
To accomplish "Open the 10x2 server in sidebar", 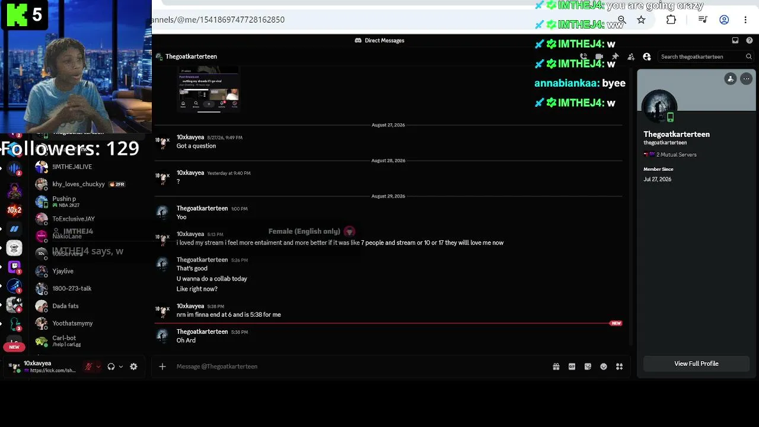I will (x=14, y=210).
